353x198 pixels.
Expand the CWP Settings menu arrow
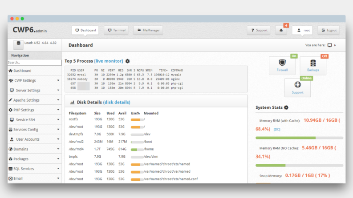click(58, 80)
